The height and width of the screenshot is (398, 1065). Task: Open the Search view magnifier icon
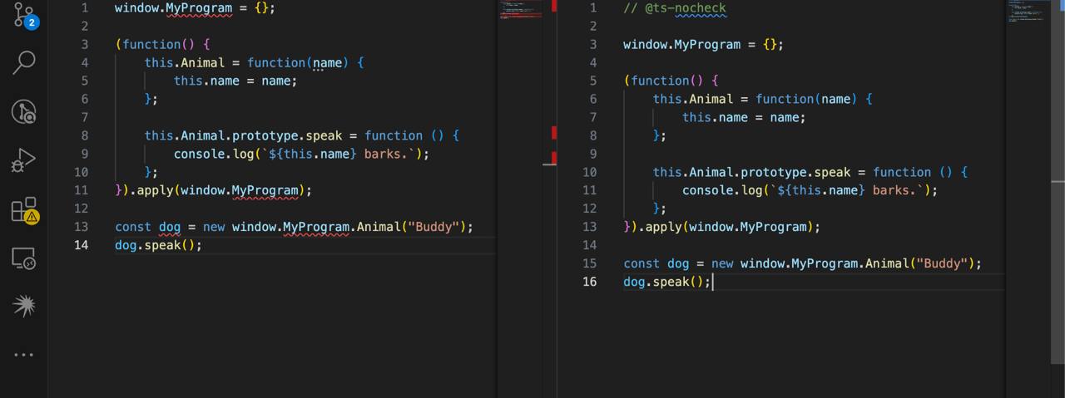[x=24, y=62]
